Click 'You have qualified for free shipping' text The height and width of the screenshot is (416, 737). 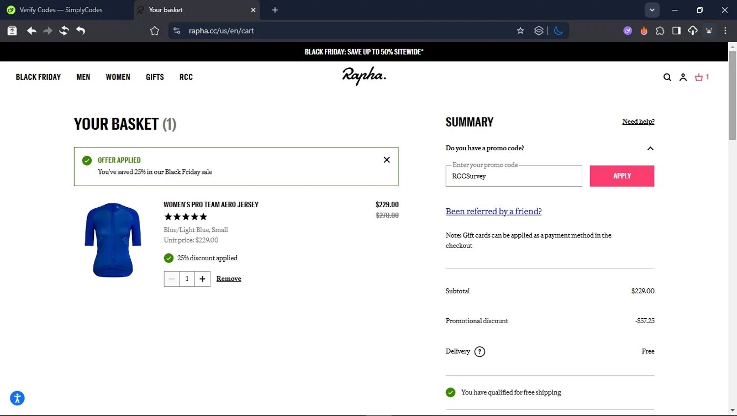(511, 392)
